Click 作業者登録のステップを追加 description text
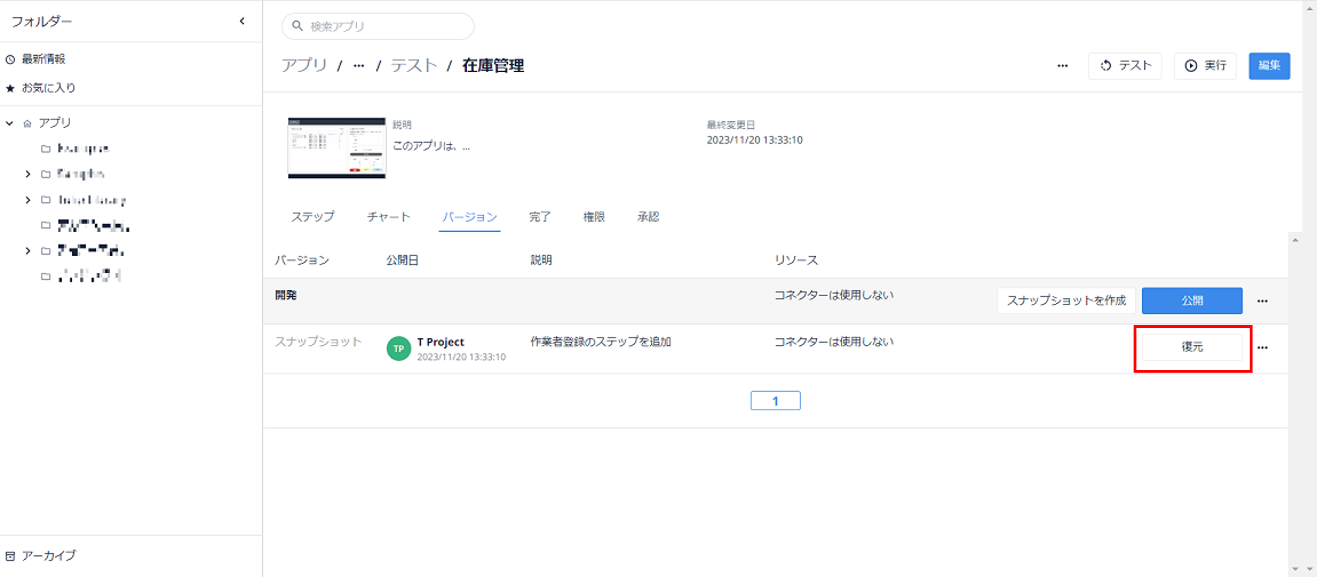This screenshot has height=577, width=1317. pyautogui.click(x=600, y=341)
